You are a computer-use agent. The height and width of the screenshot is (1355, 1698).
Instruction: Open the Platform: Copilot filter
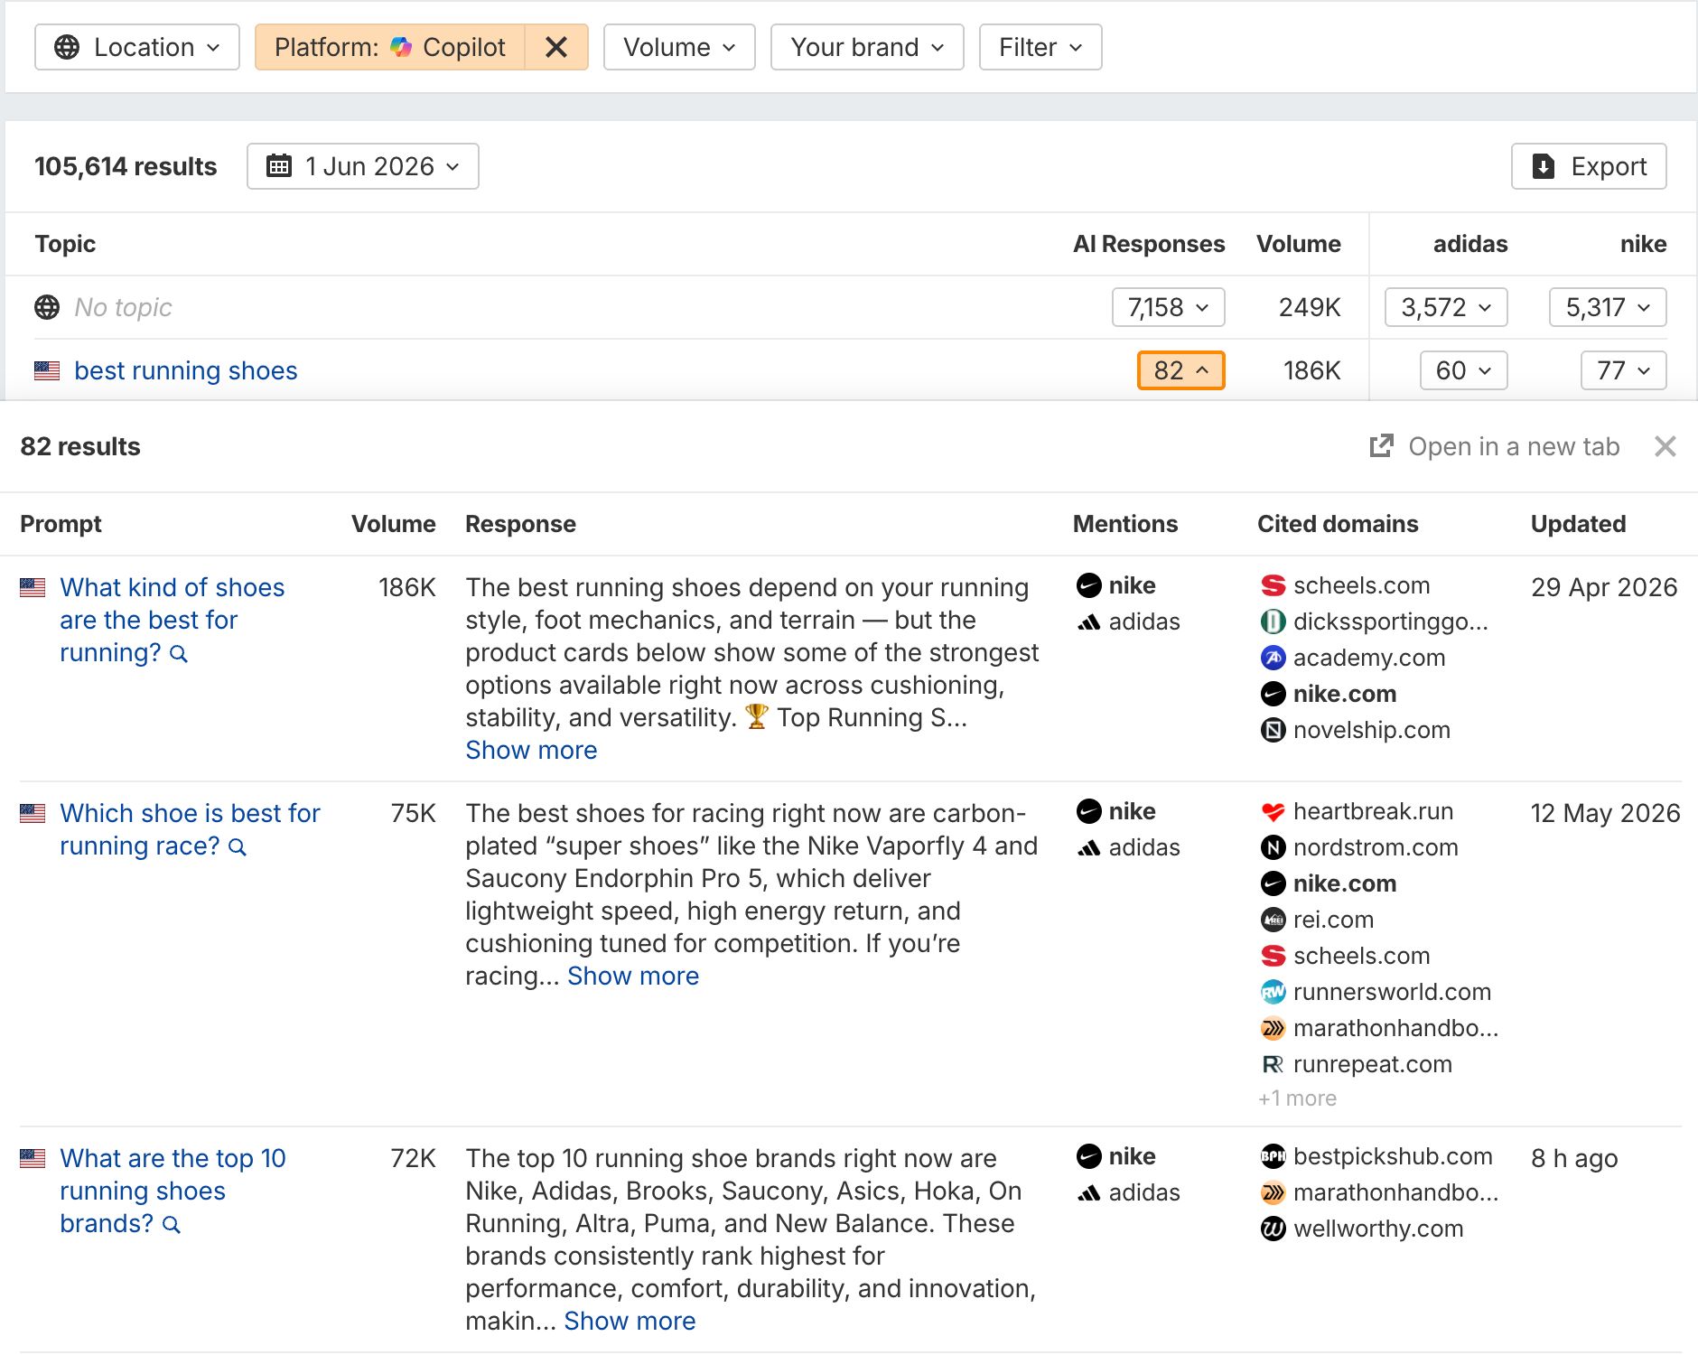tap(390, 47)
